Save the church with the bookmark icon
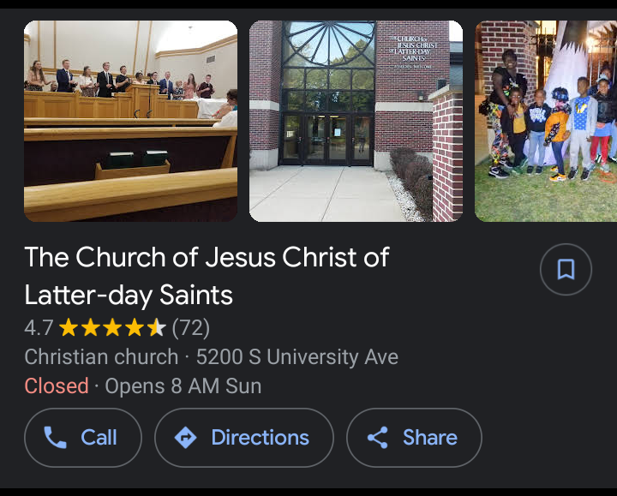617x496 pixels. tap(566, 270)
